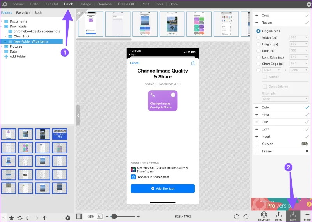The height and width of the screenshot is (222, 312).
Task: Rotate image clockwise
Action: 246,217
